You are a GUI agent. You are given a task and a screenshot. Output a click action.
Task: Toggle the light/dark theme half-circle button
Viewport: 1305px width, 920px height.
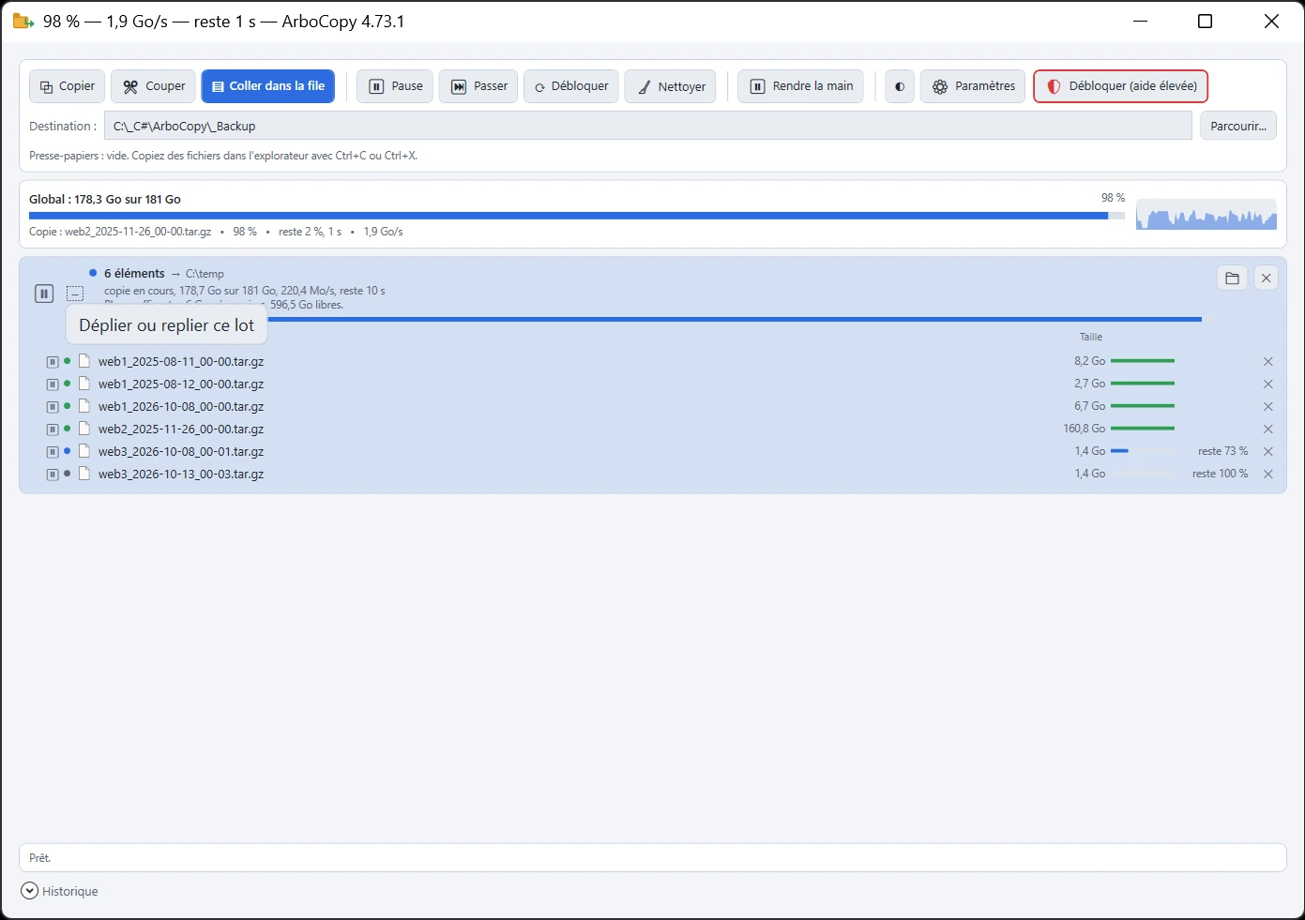pyautogui.click(x=899, y=86)
